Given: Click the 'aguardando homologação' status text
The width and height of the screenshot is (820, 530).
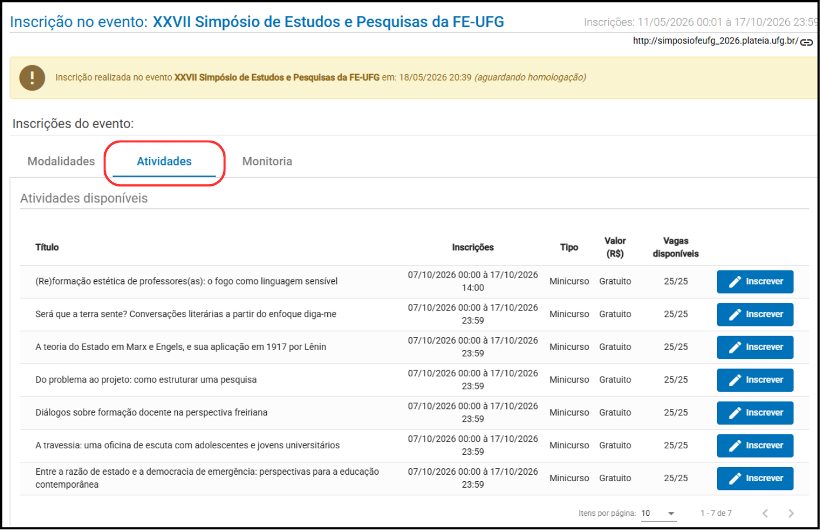Looking at the screenshot, I should 530,78.
